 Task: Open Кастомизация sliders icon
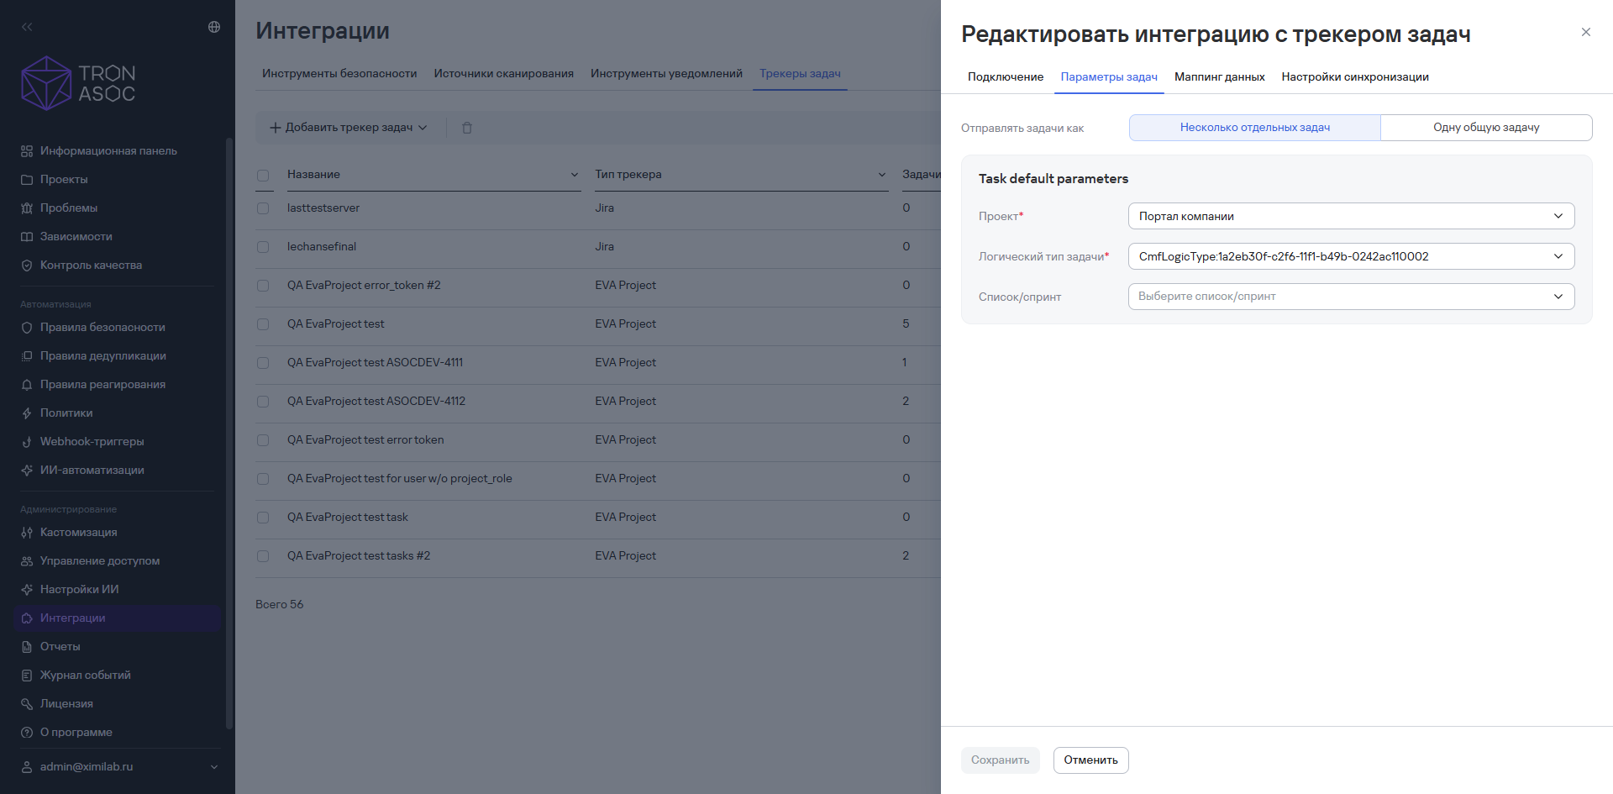(27, 533)
